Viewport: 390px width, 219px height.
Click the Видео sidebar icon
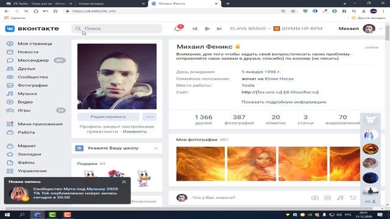pyautogui.click(x=10, y=102)
